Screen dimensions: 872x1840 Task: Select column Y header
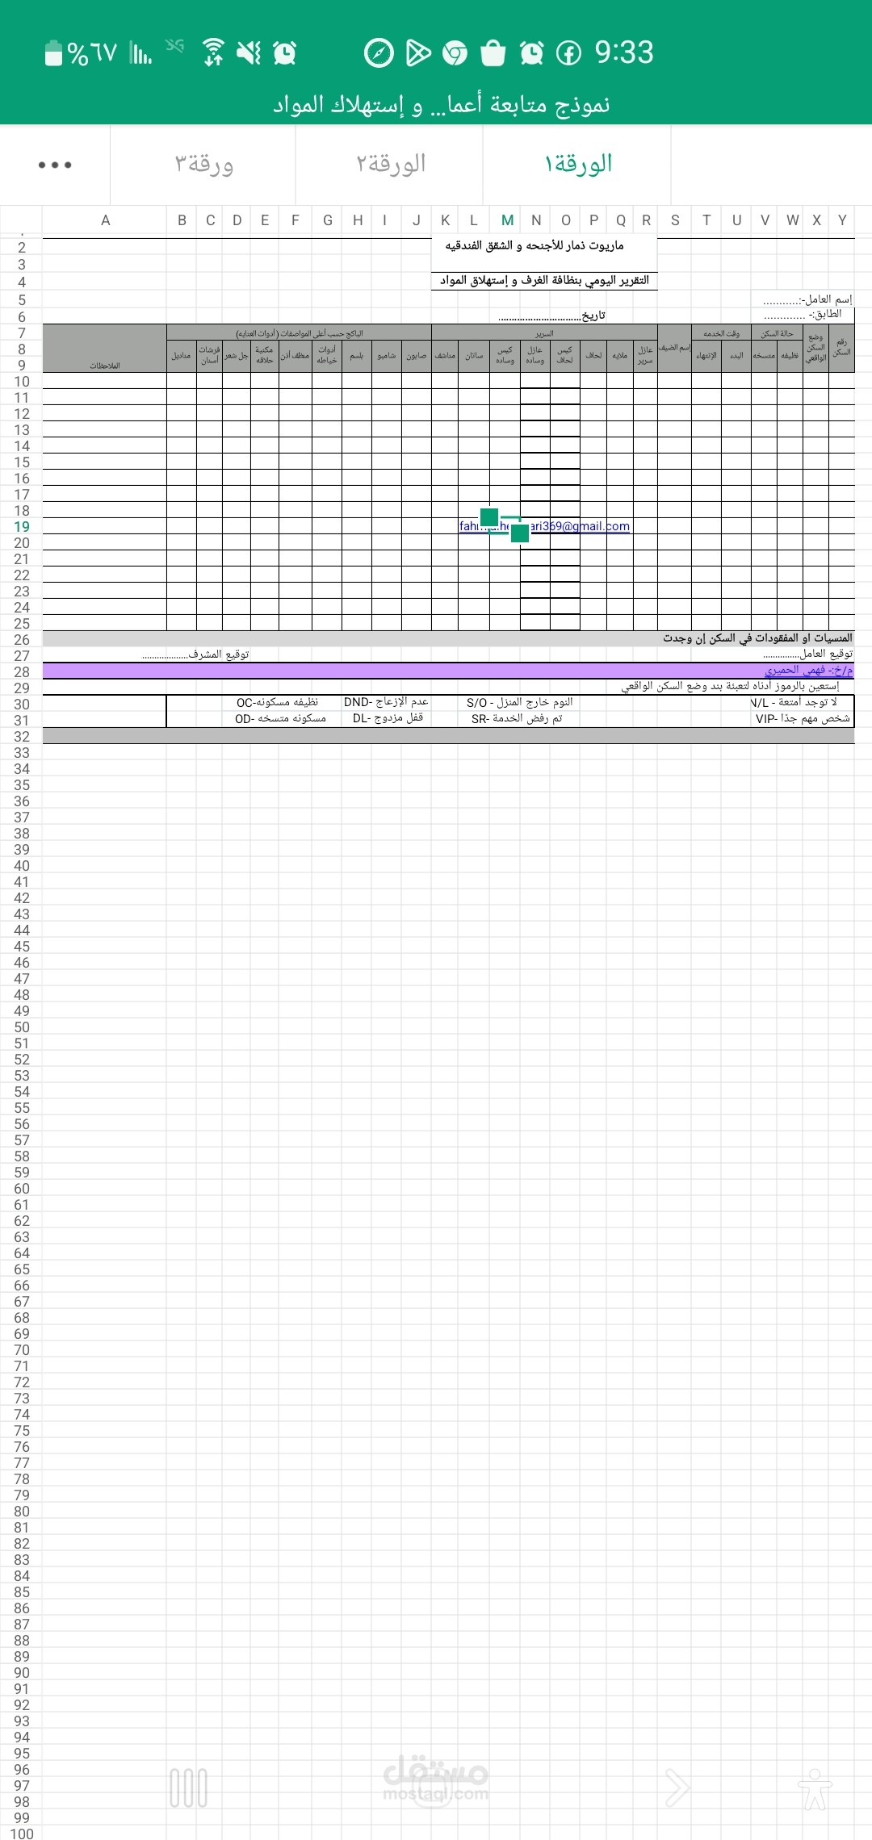tap(842, 220)
